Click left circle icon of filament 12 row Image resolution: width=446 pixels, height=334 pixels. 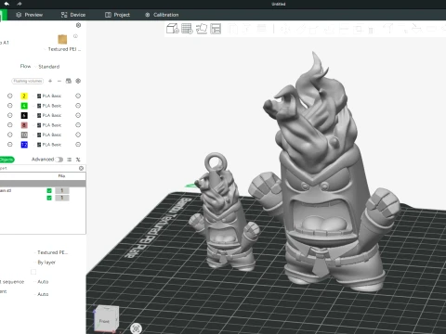[10, 145]
